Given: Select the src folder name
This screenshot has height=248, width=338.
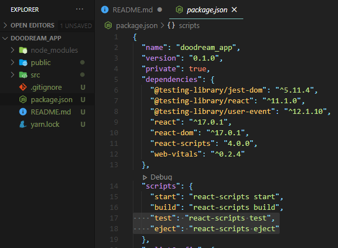Looking at the screenshot, I should coord(35,75).
